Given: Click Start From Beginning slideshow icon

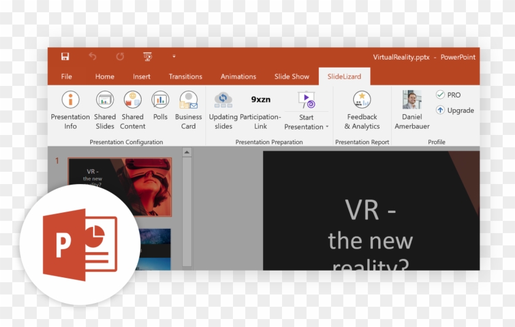Looking at the screenshot, I should 147,56.
